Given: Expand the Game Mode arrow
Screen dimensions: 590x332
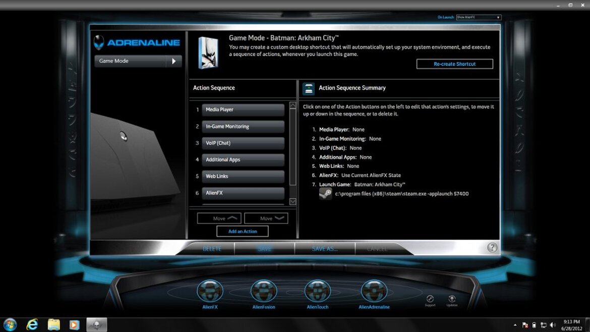Looking at the screenshot, I should click(174, 61).
